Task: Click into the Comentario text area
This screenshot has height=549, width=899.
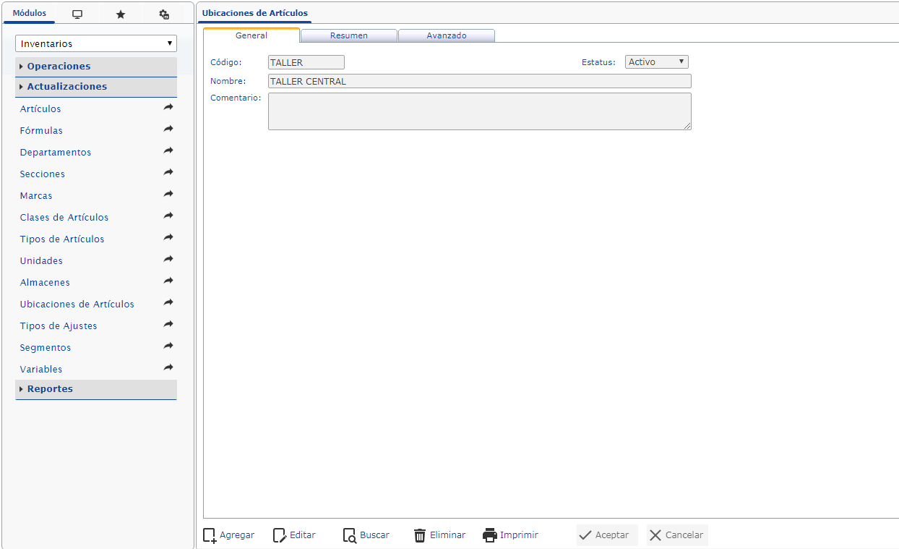Action: [x=479, y=111]
